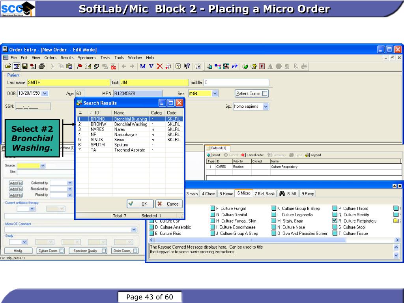Open the Received by dropdown

pos(70,189)
